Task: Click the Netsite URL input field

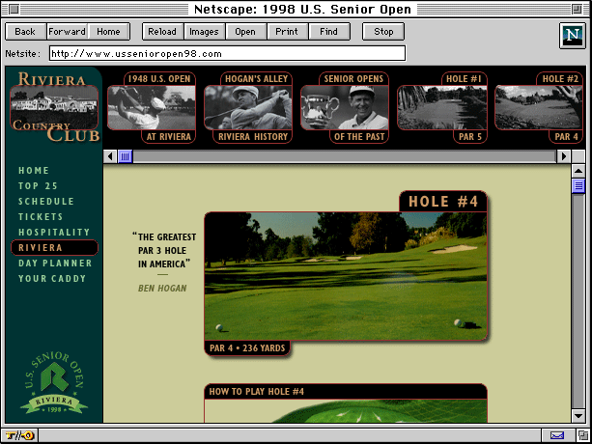Action: [227, 53]
